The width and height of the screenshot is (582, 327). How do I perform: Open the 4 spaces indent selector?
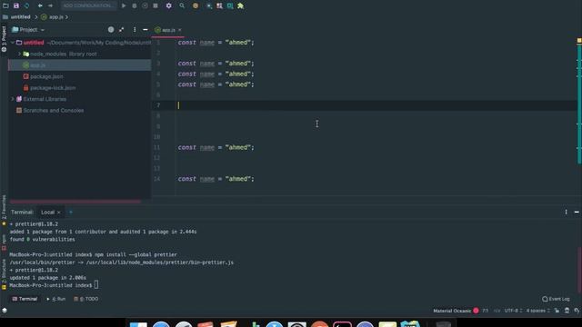coord(537,311)
